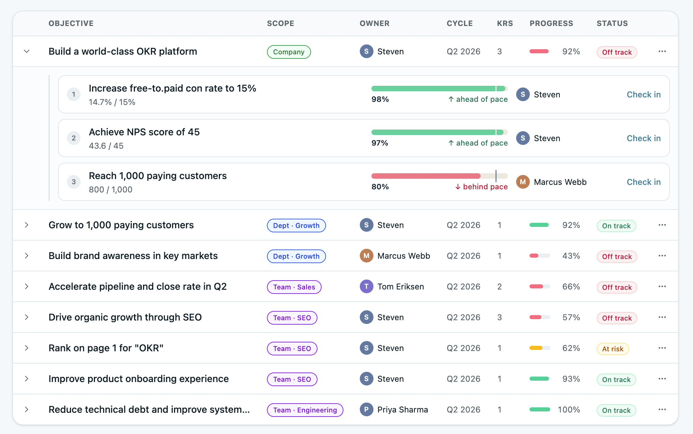The height and width of the screenshot is (434, 693).
Task: Check in on Increase free-to-paid con rate
Action: click(643, 95)
